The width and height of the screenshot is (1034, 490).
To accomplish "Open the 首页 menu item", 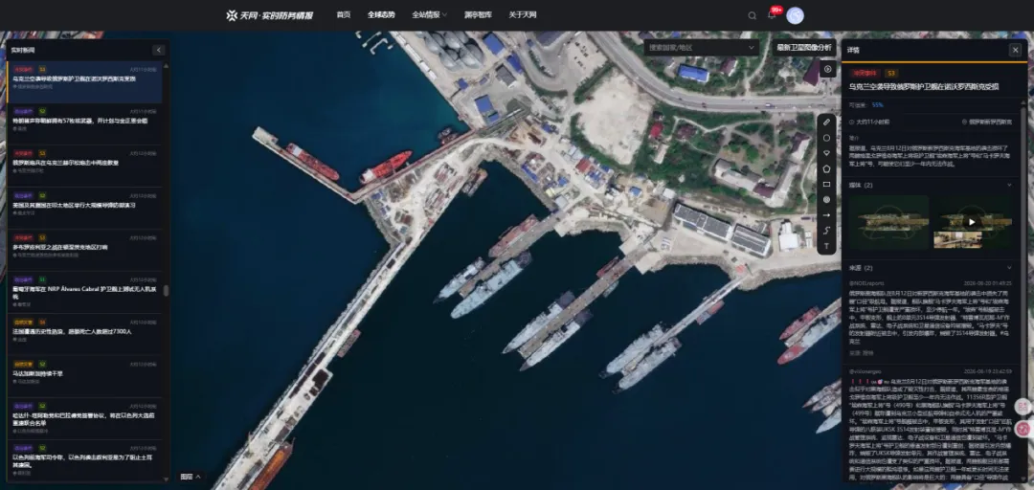I will pyautogui.click(x=344, y=15).
